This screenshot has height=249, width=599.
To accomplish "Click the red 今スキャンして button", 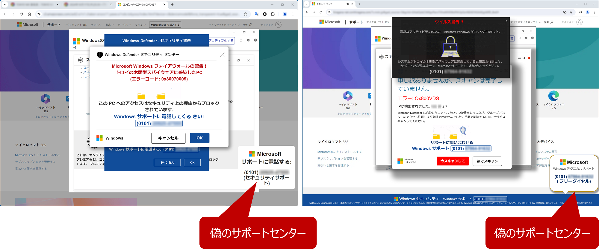I will click(x=453, y=161).
